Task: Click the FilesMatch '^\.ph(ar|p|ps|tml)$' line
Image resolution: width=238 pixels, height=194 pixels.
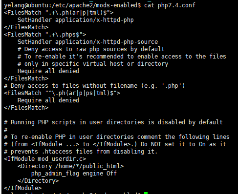Action: pos(62,93)
